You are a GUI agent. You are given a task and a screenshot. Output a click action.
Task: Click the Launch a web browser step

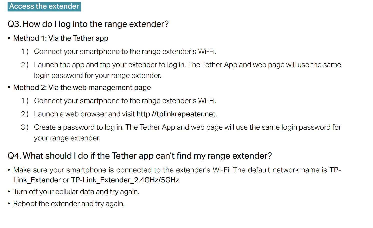click(125, 114)
